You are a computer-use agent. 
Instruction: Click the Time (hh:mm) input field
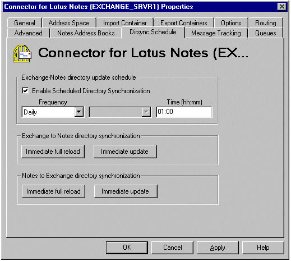pyautogui.click(x=184, y=112)
